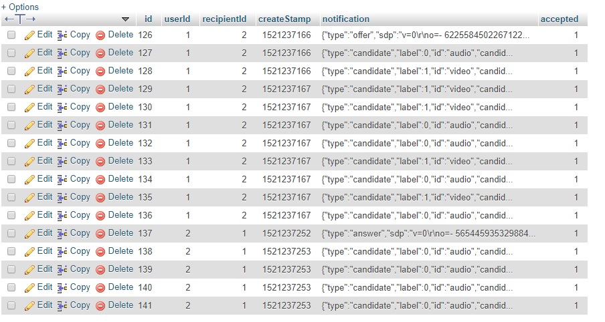The image size is (605, 322).
Task: Click the notification cell in row 140
Action: click(x=417, y=287)
